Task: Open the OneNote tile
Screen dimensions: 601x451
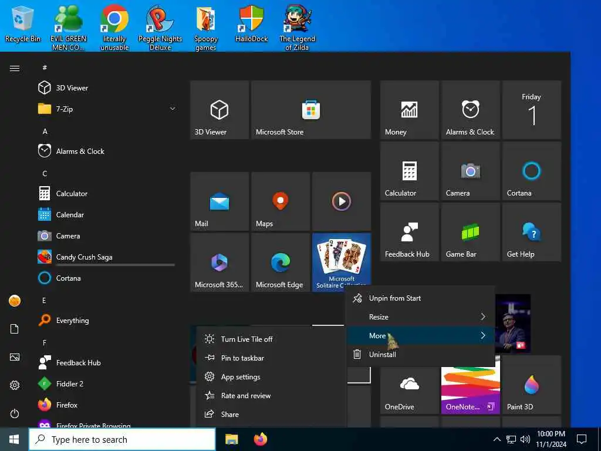Action: point(470,391)
